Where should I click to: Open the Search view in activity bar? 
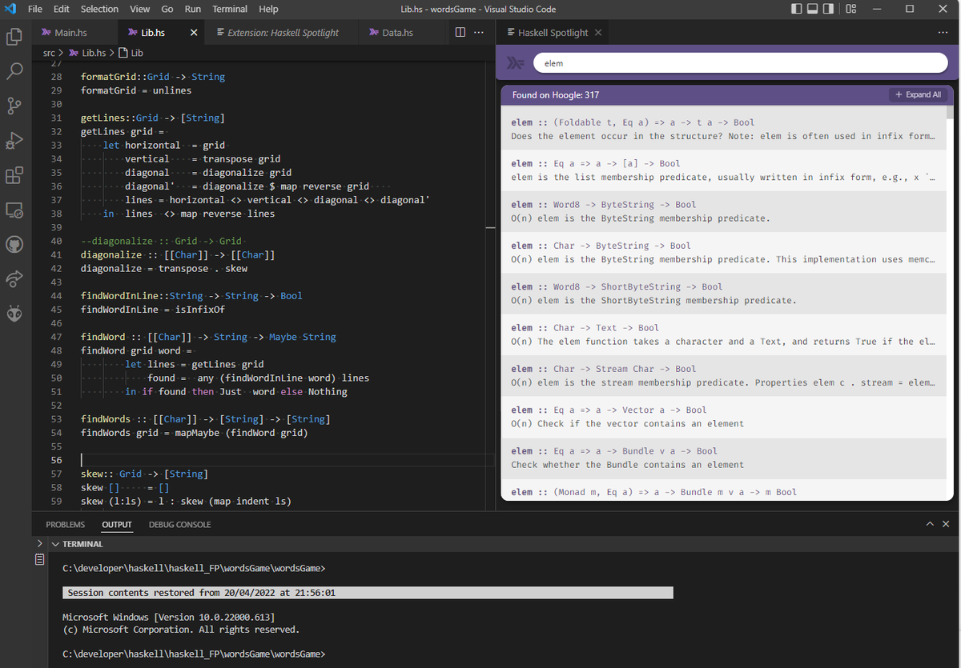(x=14, y=71)
